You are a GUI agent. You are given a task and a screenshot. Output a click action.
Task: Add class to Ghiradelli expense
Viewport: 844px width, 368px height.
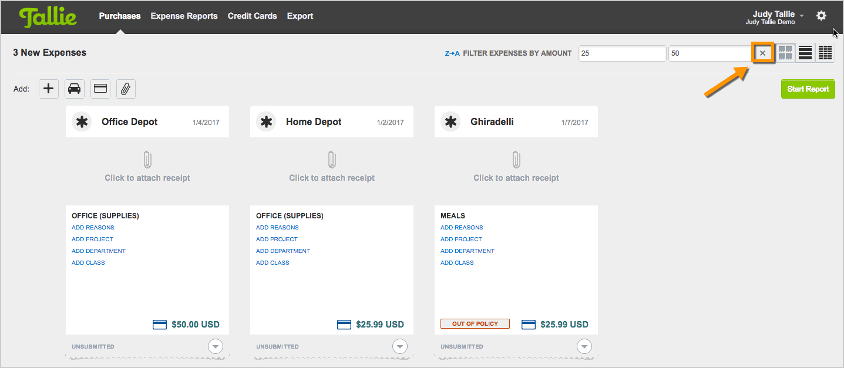point(457,263)
